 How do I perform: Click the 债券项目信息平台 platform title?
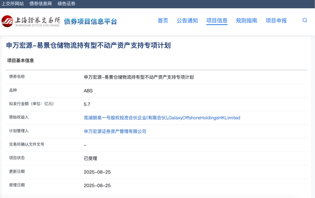tap(90, 21)
